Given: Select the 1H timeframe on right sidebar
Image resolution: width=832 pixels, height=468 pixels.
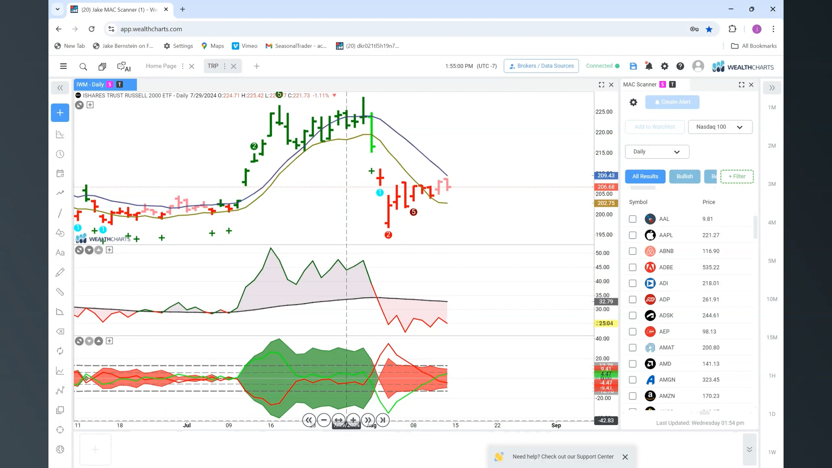Looking at the screenshot, I should (x=772, y=376).
